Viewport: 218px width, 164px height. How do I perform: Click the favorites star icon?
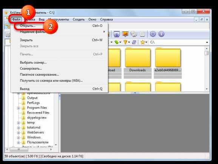[x=143, y=42]
